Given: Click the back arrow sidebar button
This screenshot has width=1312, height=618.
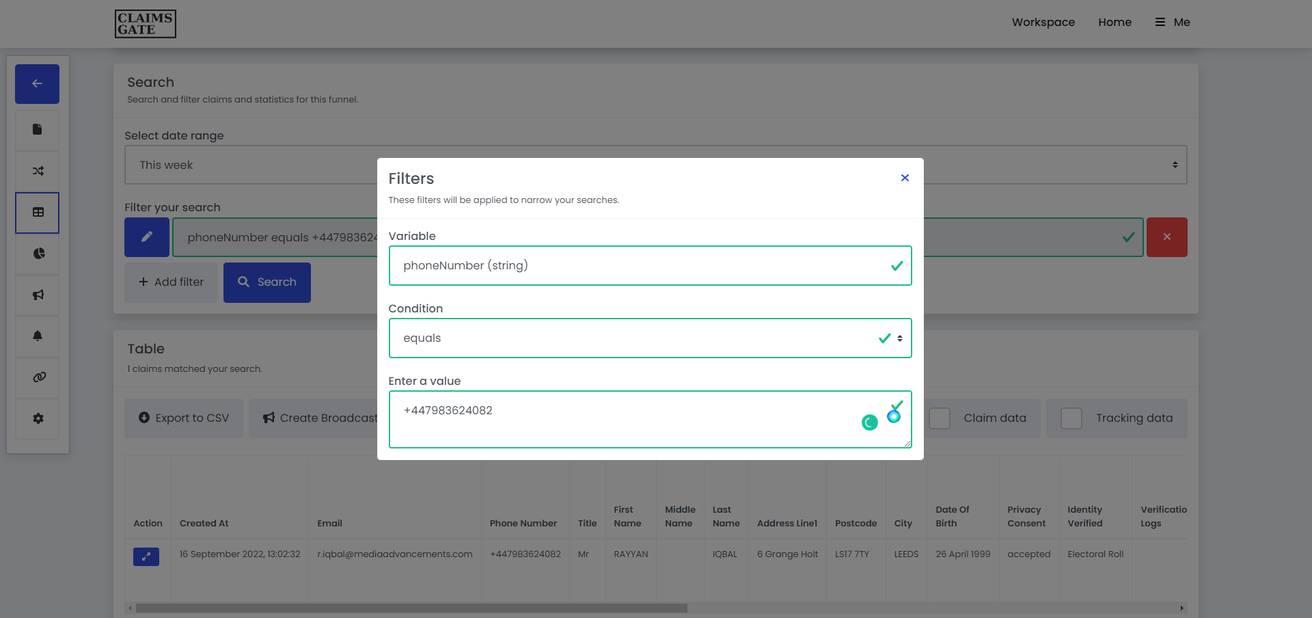Looking at the screenshot, I should pos(37,83).
